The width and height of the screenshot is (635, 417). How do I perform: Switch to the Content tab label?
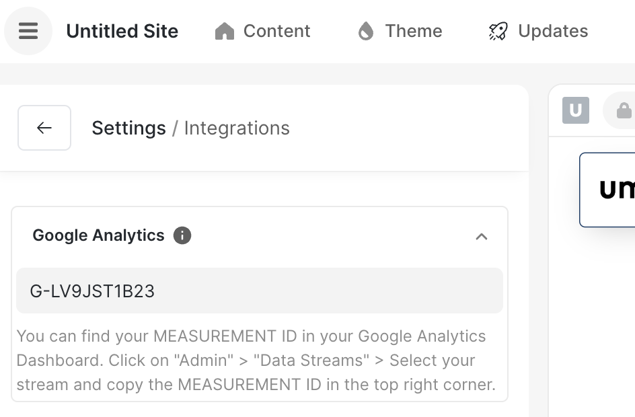point(276,32)
